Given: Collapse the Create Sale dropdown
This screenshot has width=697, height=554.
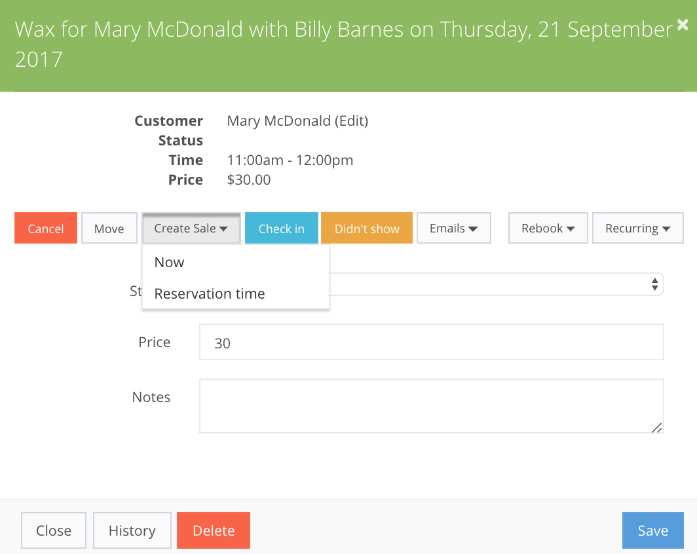Looking at the screenshot, I should coord(191,228).
